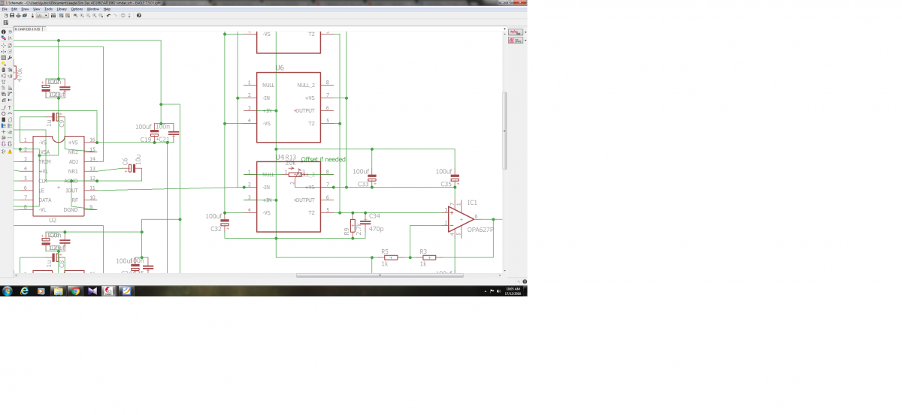Open the Windows Start button
Image resolution: width=902 pixels, height=415 pixels.
coord(8,290)
